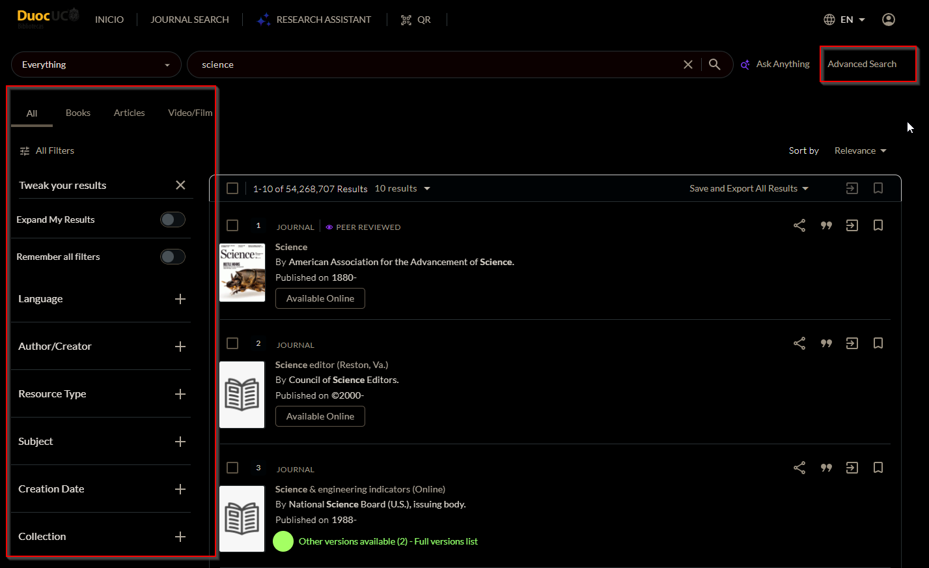The width and height of the screenshot is (929, 568).
Task: Open All Filters
Action: 47,150
